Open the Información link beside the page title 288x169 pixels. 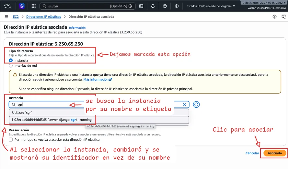point(77,28)
